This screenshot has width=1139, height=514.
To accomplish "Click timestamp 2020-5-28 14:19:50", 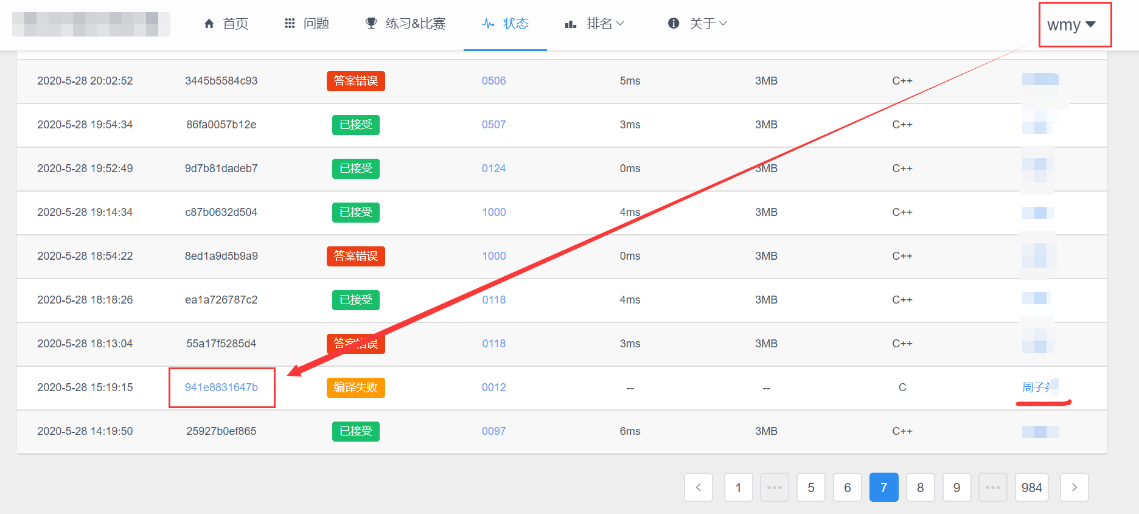I will [x=85, y=431].
